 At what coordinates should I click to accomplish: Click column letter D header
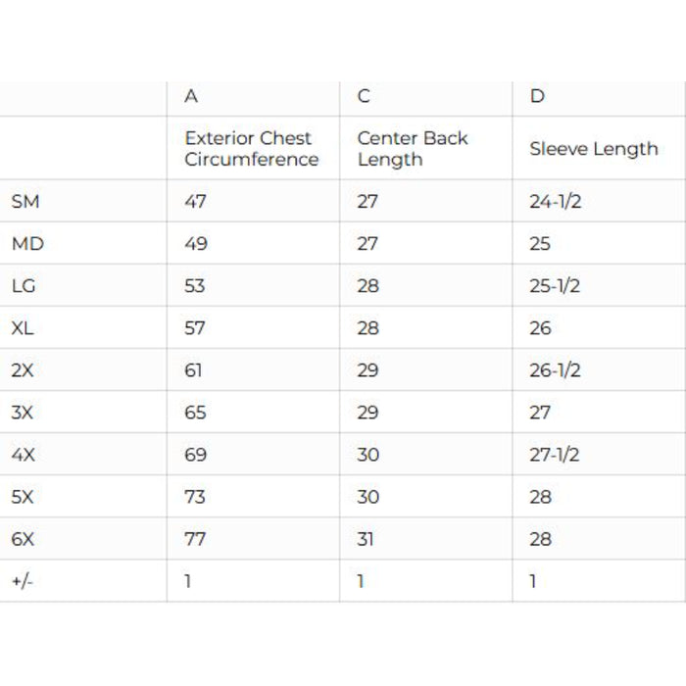point(537,96)
